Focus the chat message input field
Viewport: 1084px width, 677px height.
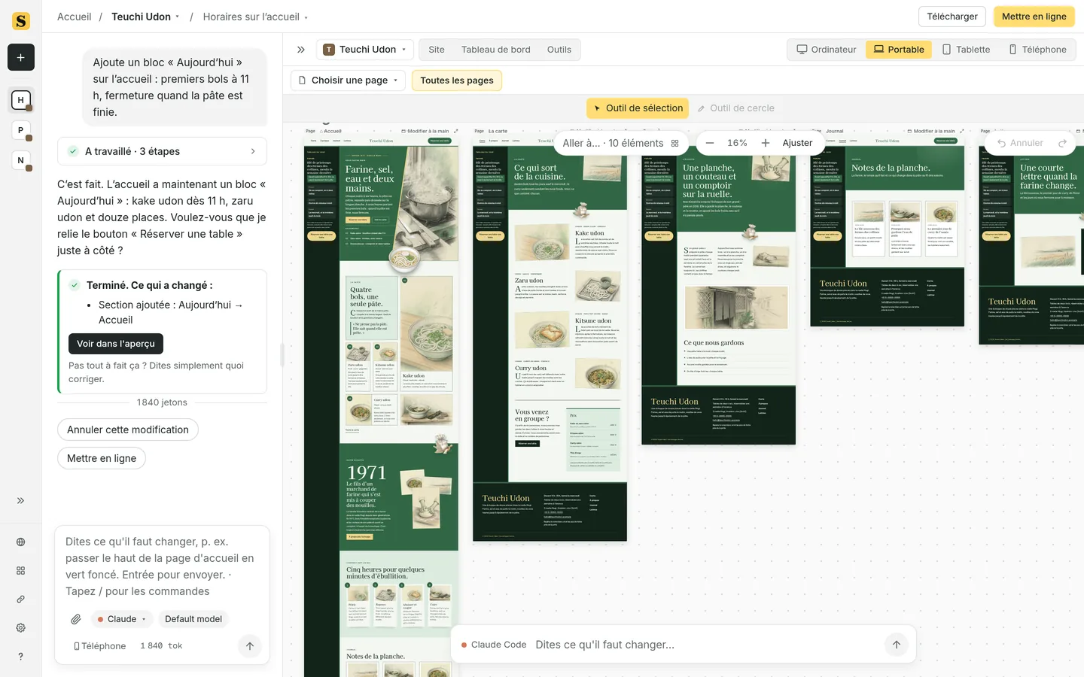click(162, 566)
